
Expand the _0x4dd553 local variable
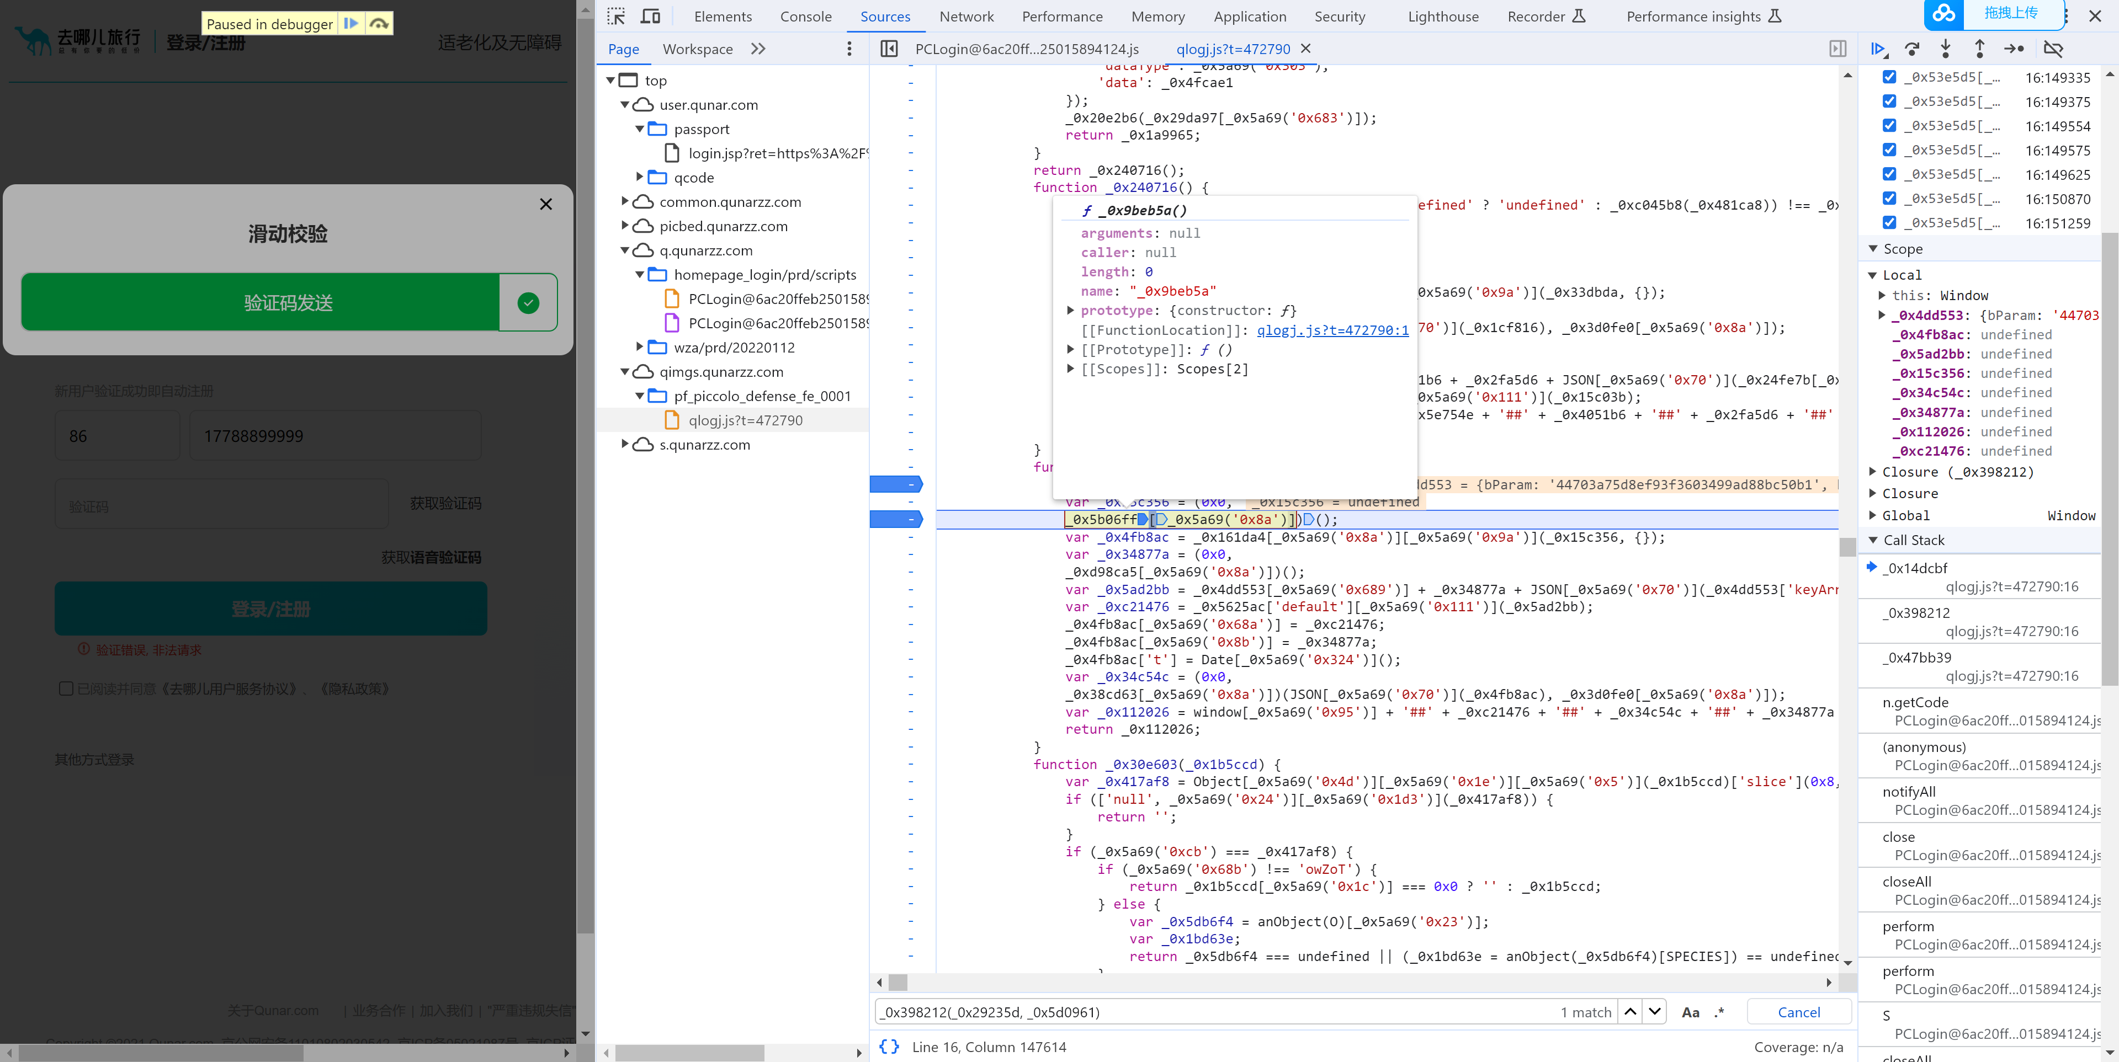[1882, 315]
